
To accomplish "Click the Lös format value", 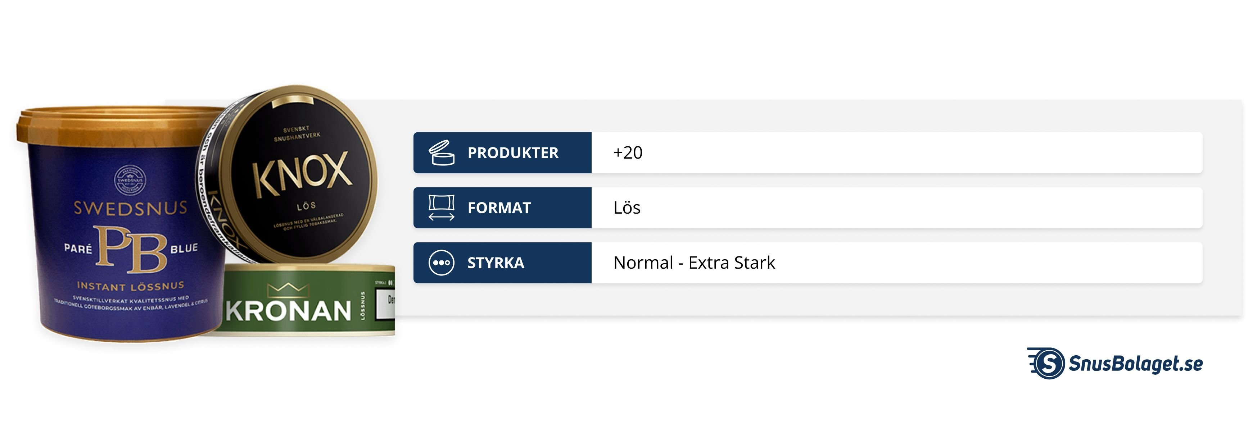I will 627,208.
